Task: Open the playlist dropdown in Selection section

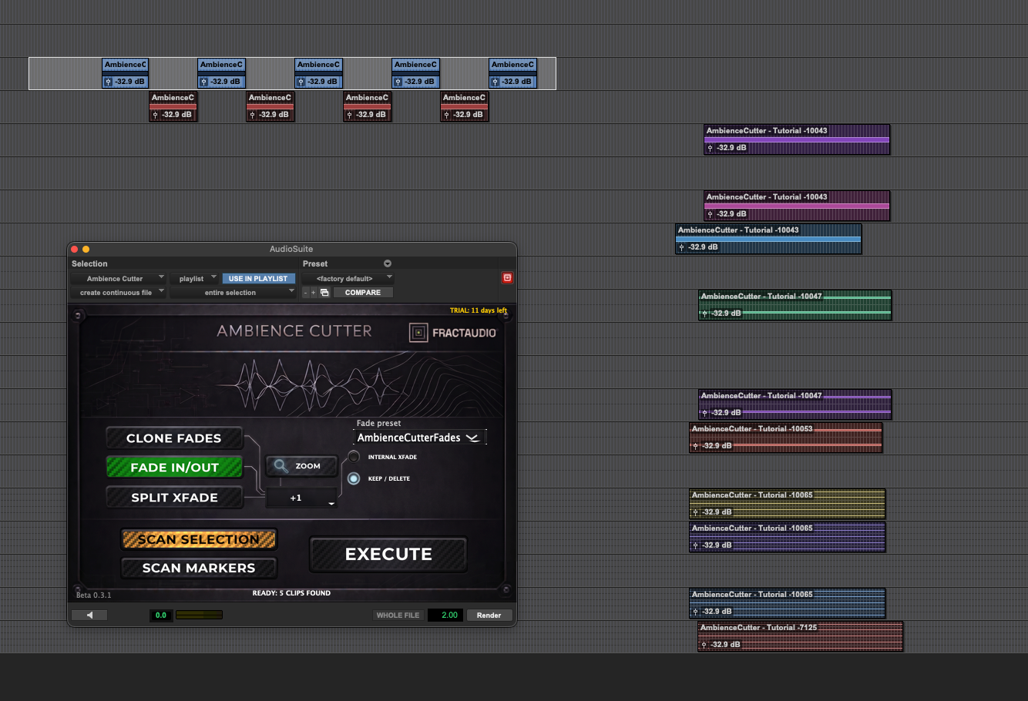Action: point(195,279)
